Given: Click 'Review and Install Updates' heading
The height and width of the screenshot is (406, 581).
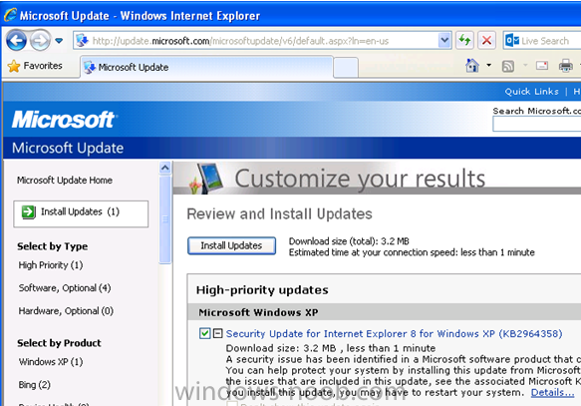Looking at the screenshot, I should pos(279,213).
